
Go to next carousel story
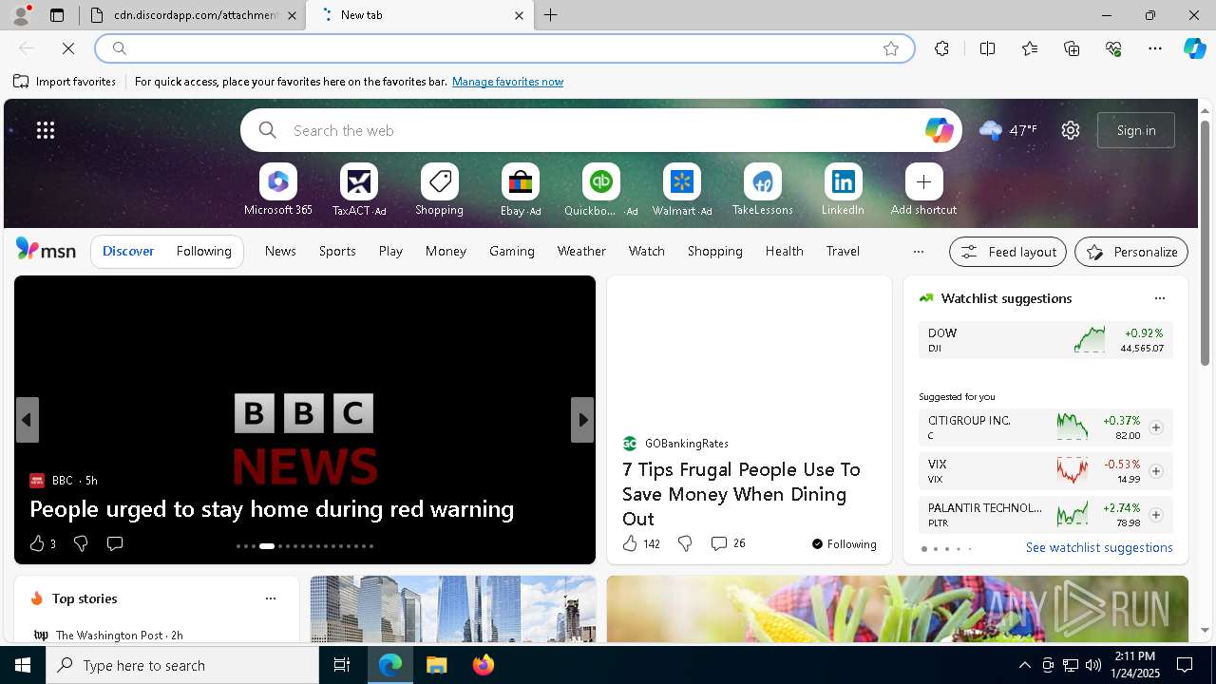click(x=582, y=420)
